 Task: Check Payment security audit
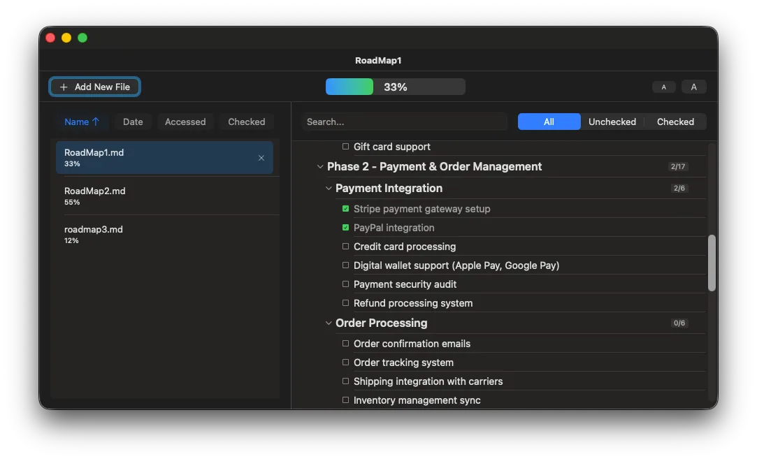coord(346,284)
